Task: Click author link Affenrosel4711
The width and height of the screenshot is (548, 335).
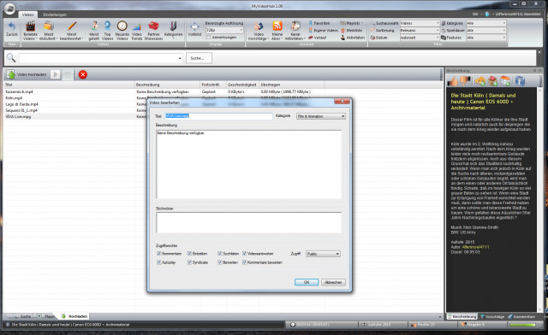Action: coord(476,247)
